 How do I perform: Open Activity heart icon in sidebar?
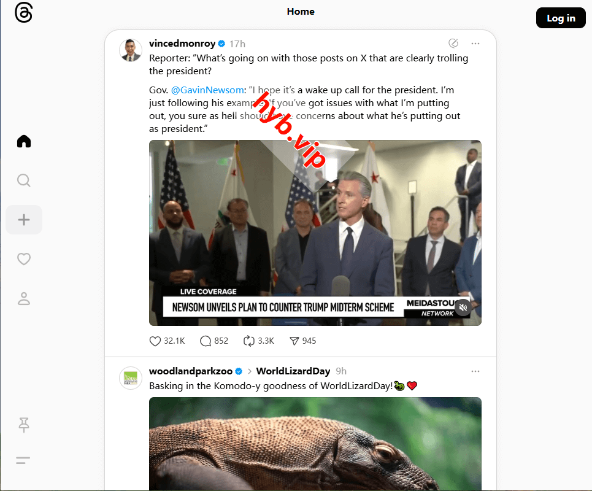(x=24, y=259)
